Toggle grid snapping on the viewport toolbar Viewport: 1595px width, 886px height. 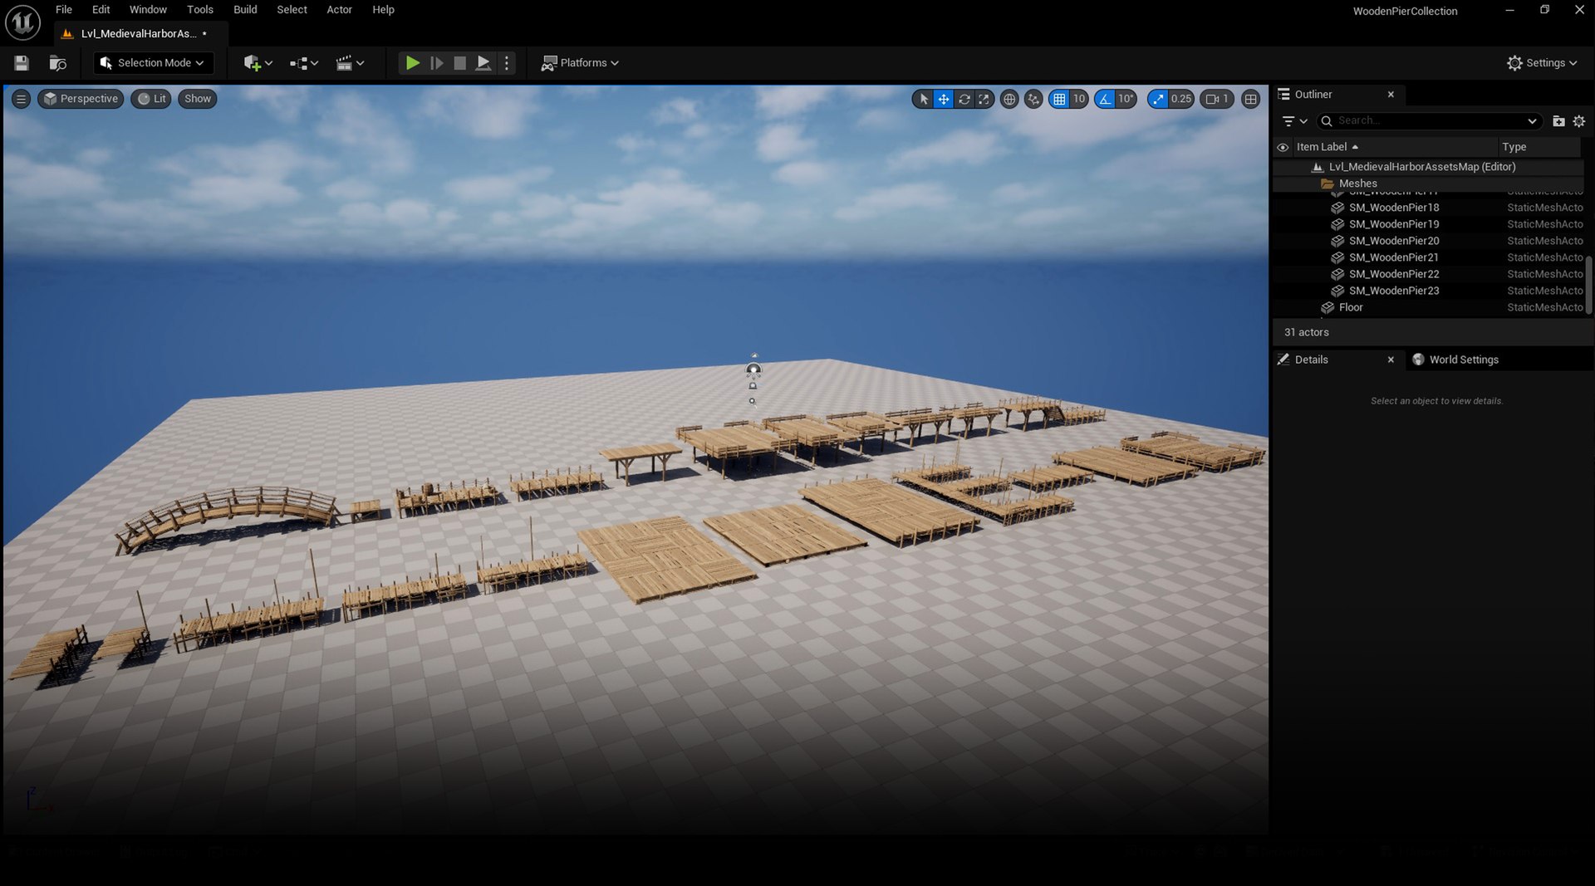pyautogui.click(x=1059, y=99)
